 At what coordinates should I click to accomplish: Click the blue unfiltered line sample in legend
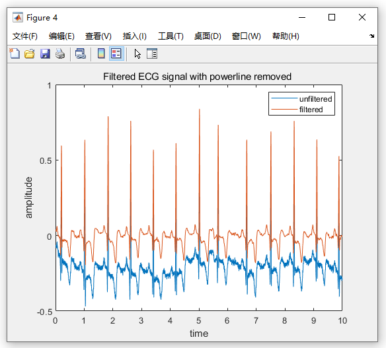click(x=284, y=98)
